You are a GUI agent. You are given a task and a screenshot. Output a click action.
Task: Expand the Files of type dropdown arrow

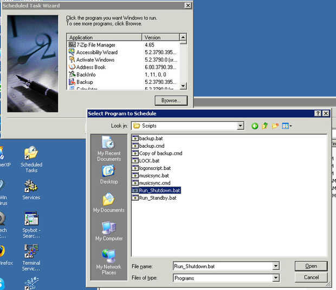click(275, 278)
